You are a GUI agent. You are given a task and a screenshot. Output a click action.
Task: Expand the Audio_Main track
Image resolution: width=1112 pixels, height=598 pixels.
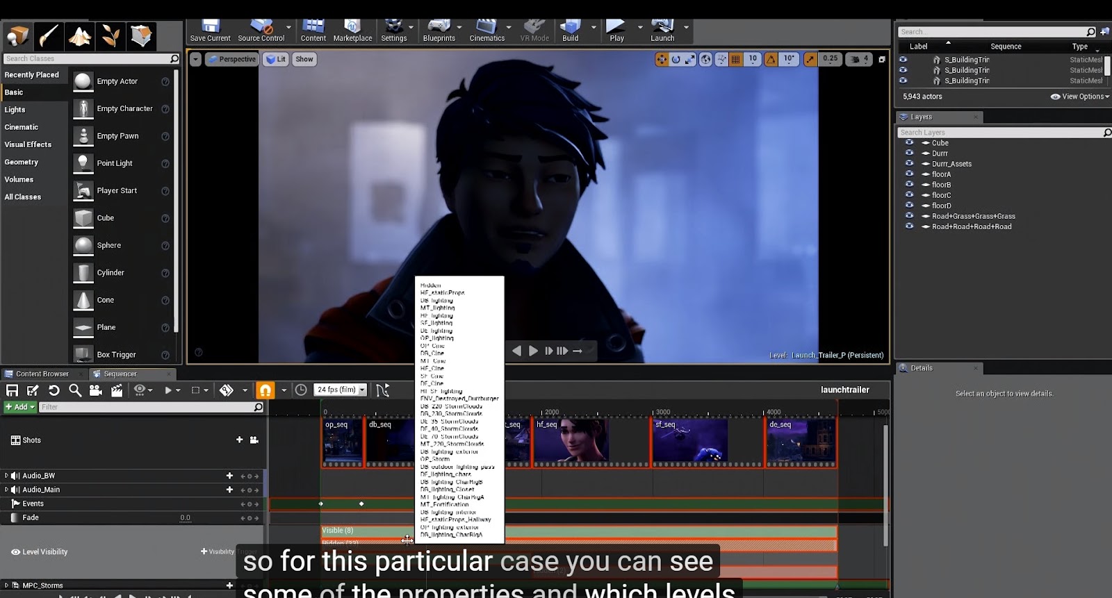[x=6, y=490]
